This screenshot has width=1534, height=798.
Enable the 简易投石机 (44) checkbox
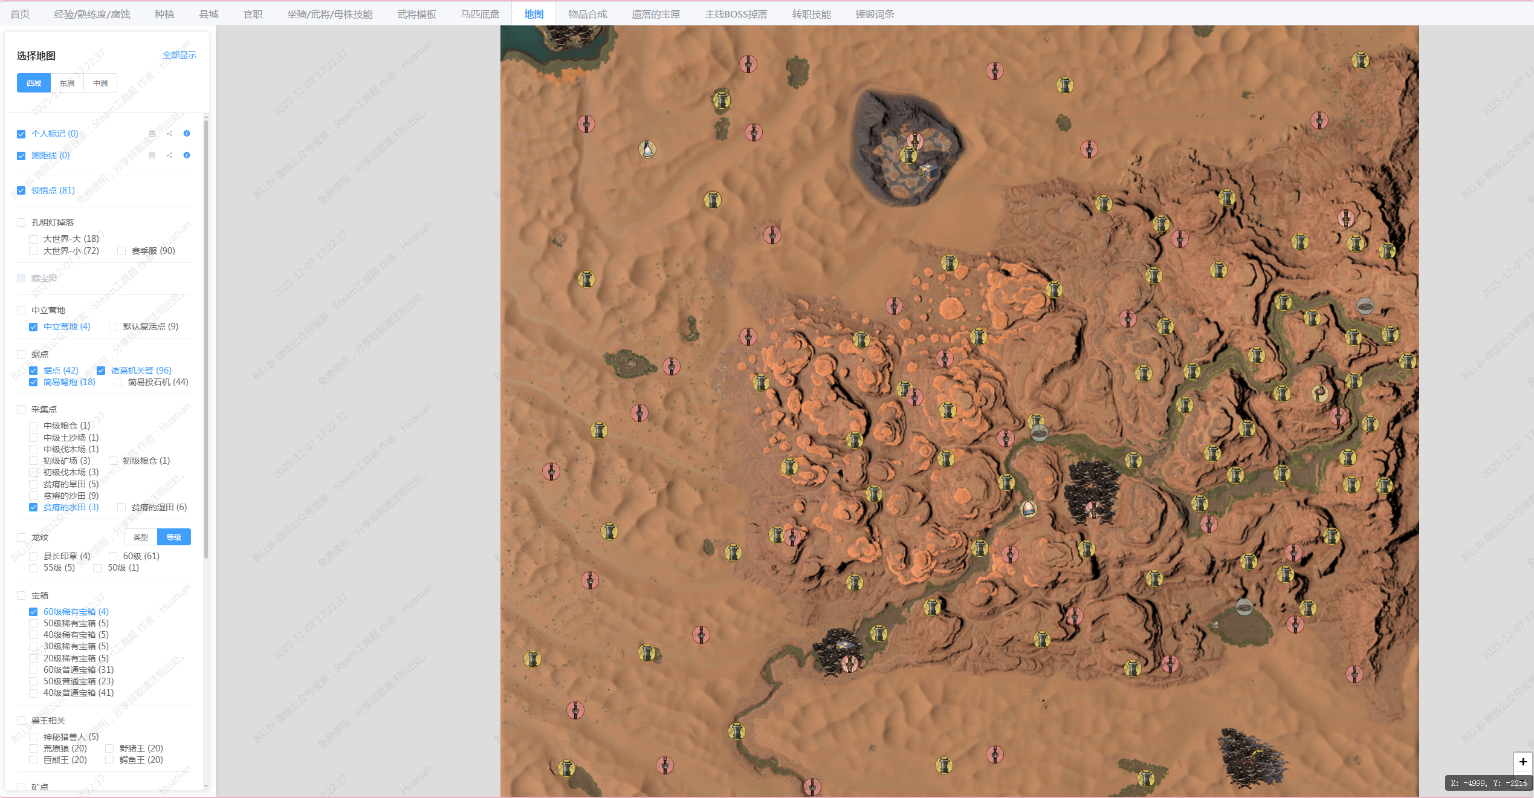click(x=118, y=382)
